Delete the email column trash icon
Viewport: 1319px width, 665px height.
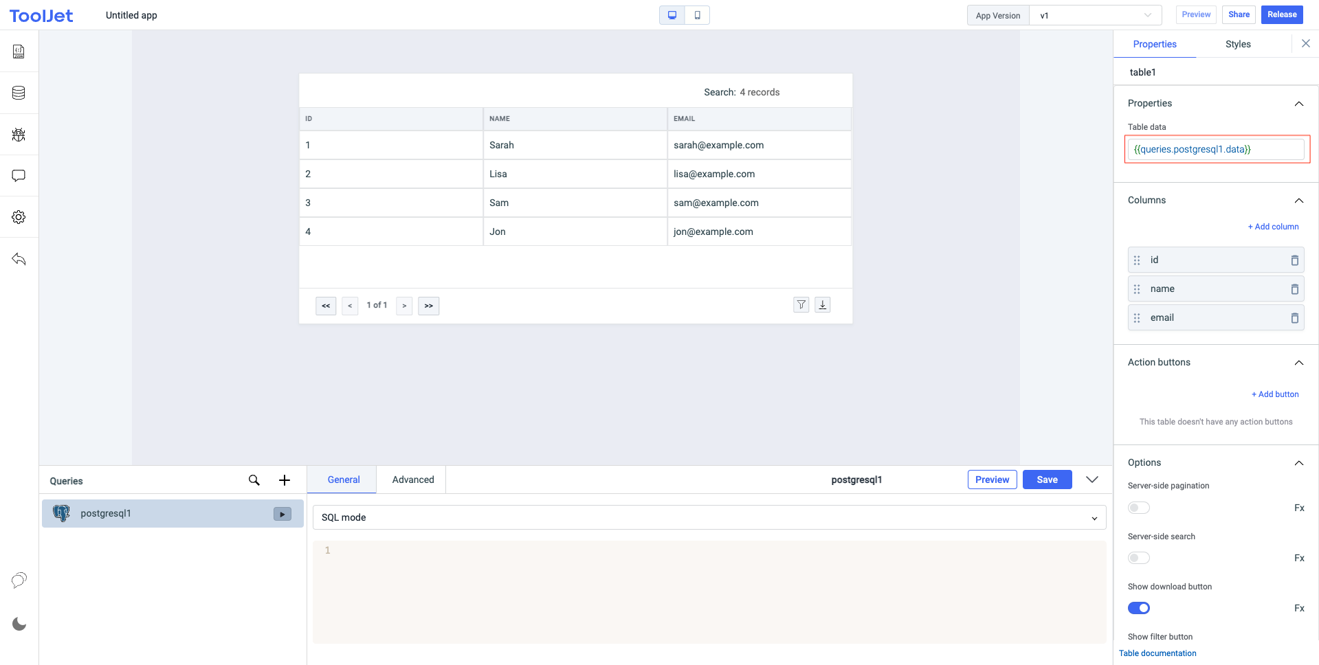(1294, 318)
